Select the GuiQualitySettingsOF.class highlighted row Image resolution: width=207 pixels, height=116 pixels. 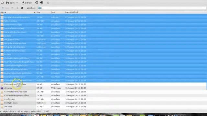point(103,58)
